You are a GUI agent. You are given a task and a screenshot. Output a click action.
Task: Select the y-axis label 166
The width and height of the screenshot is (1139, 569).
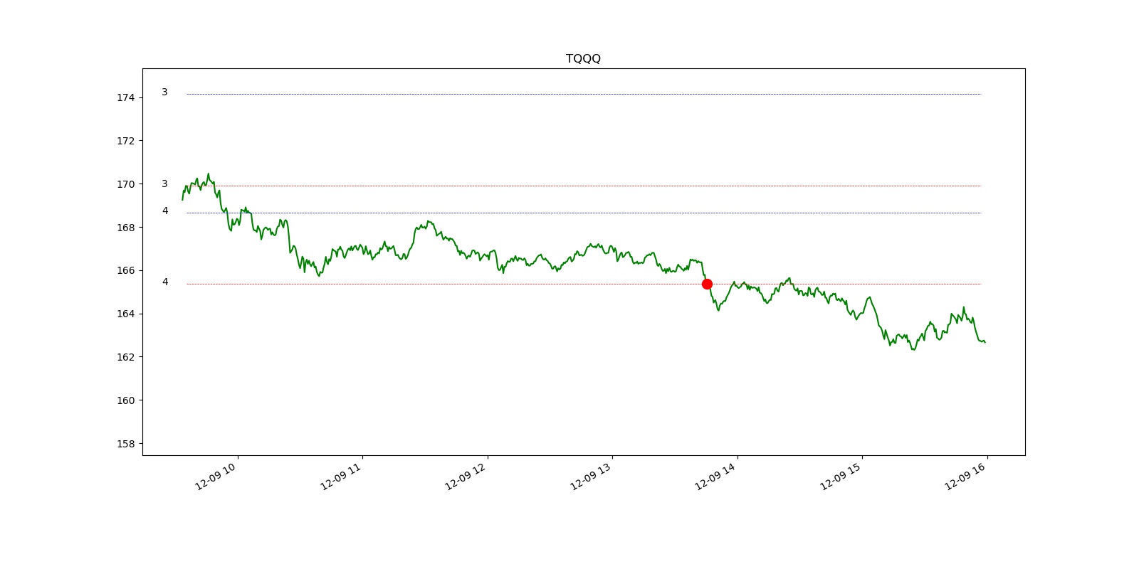pos(125,270)
